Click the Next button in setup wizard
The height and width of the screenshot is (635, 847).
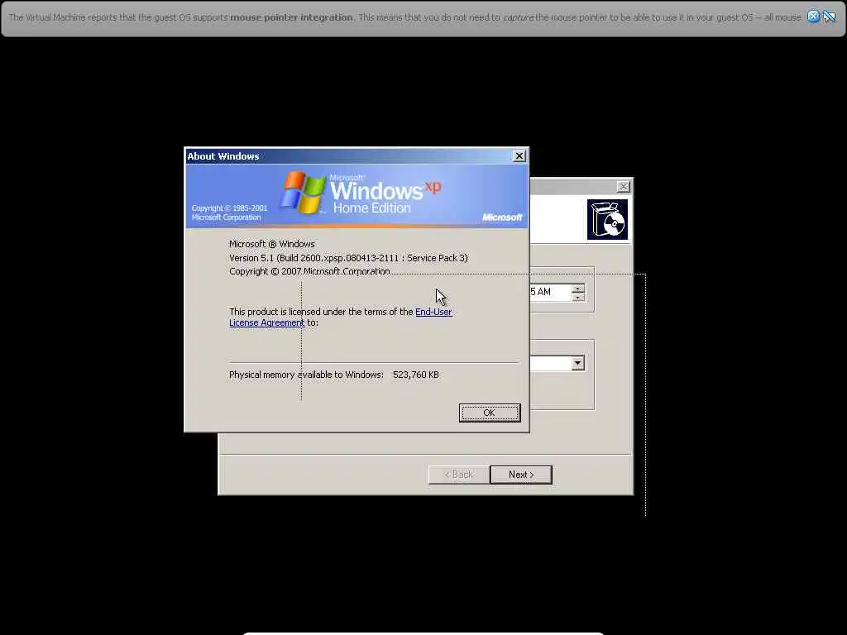[521, 475]
